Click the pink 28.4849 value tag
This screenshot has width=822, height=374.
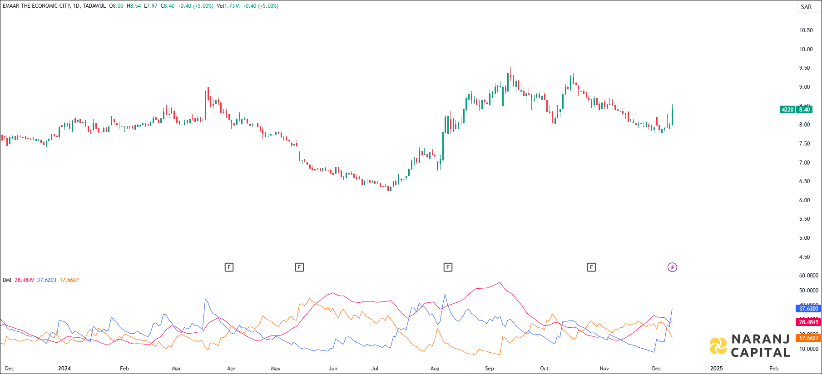pos(808,322)
